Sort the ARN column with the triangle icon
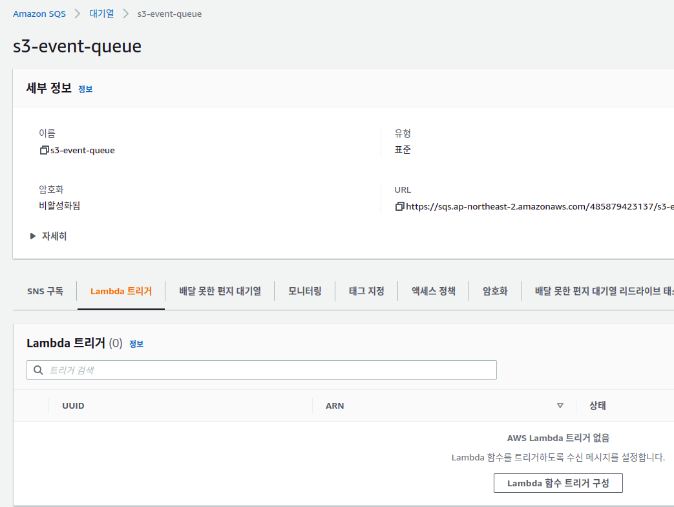Image resolution: width=674 pixels, height=507 pixels. click(x=560, y=405)
